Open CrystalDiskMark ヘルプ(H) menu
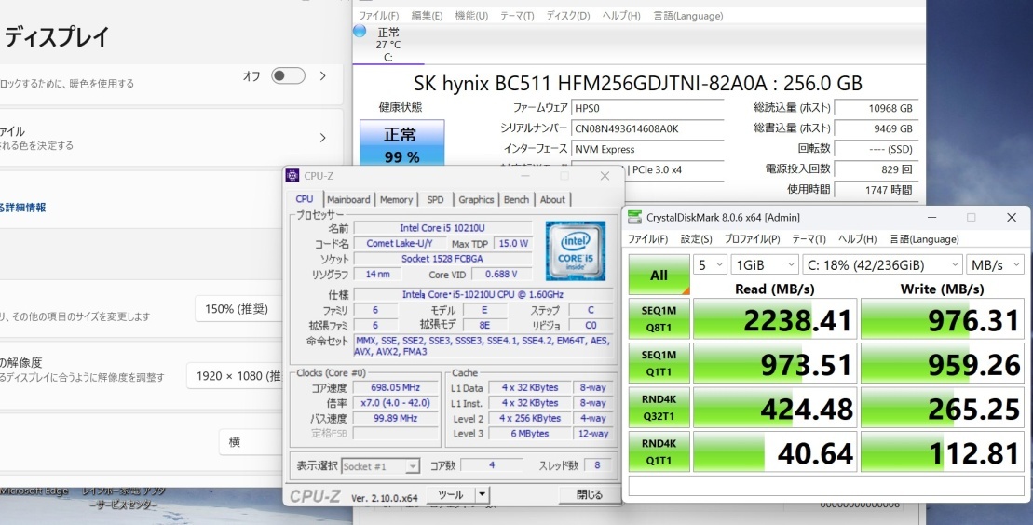Viewport: 1033px width, 525px height. [x=858, y=239]
